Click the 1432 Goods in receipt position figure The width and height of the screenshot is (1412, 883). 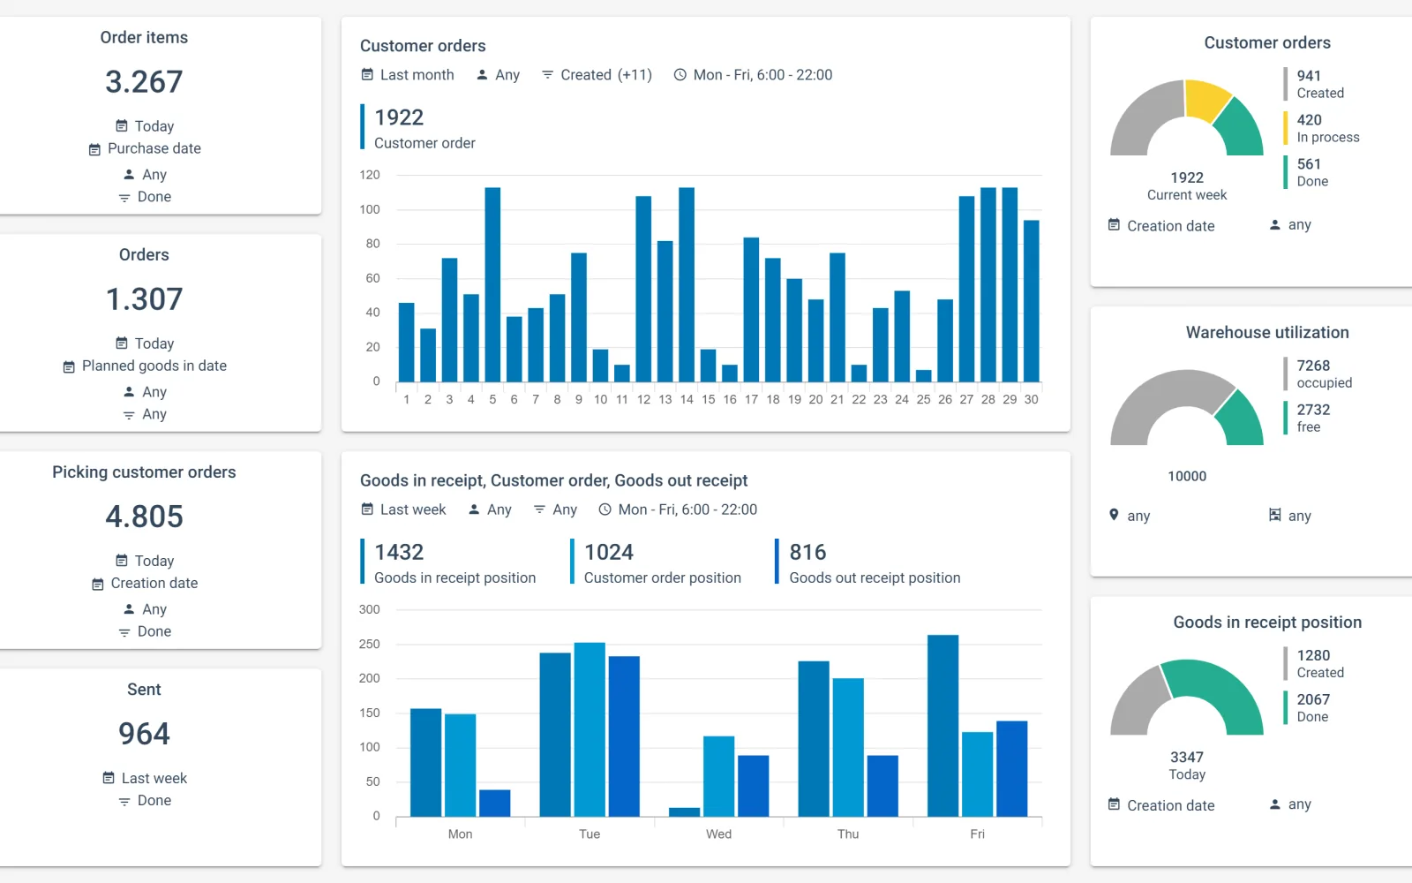coord(399,552)
